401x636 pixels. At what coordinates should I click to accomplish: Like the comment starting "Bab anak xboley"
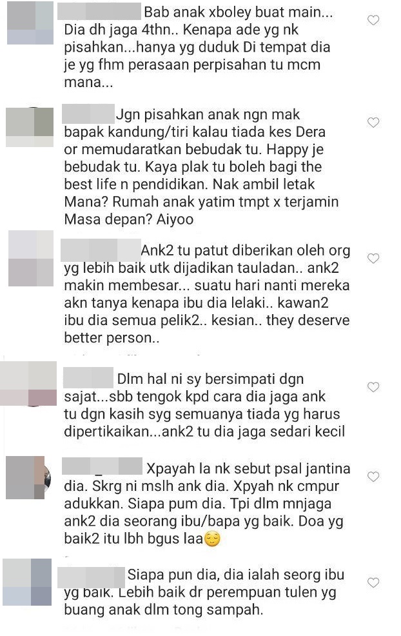click(x=373, y=20)
